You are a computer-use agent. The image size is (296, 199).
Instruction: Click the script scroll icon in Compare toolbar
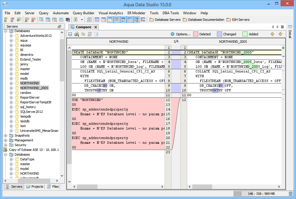coord(90,34)
